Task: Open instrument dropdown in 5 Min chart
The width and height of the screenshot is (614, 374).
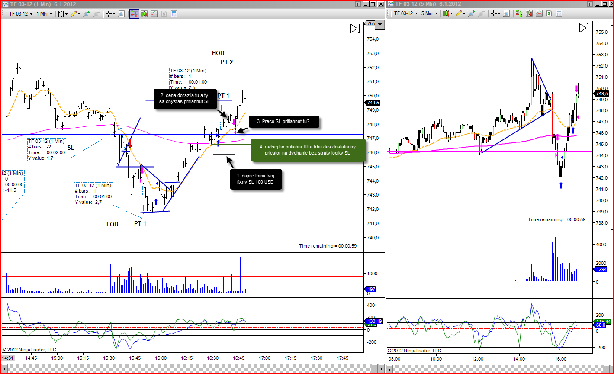Action: [x=405, y=14]
